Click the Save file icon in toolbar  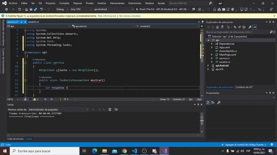click(31, 9)
